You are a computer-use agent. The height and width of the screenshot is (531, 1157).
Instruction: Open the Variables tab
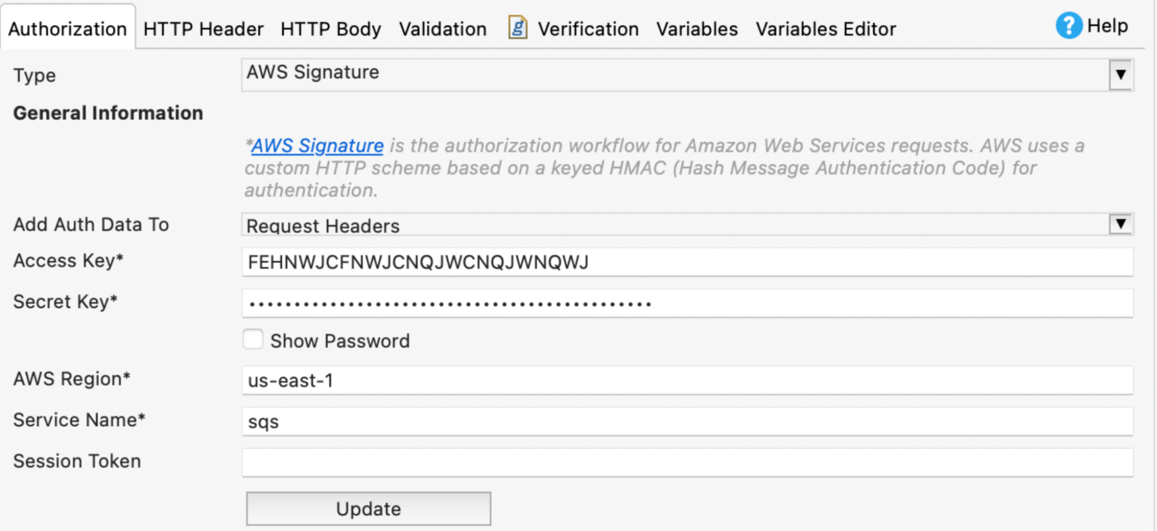tap(697, 29)
